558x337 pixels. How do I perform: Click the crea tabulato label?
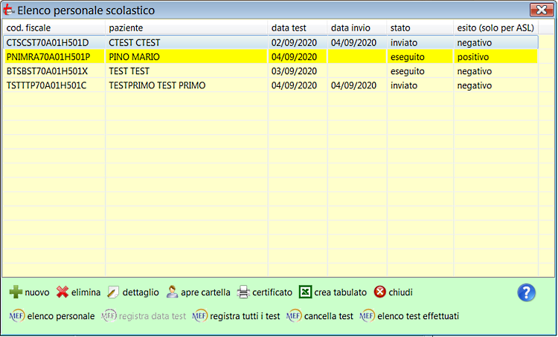point(340,292)
